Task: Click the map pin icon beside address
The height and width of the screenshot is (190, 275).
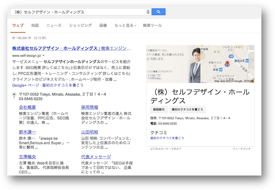Action: 14,95
